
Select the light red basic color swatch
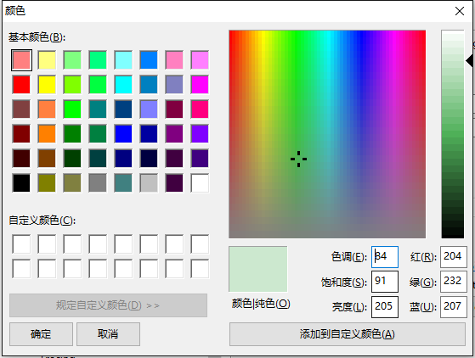(21, 60)
